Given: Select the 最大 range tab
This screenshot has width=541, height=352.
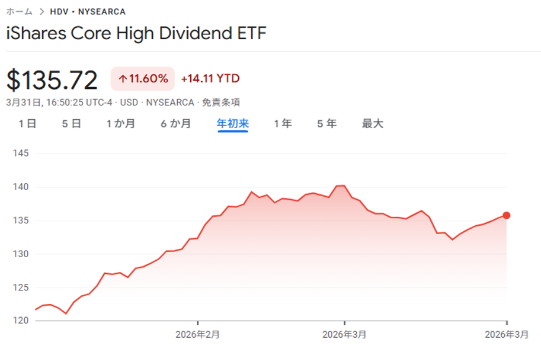Looking at the screenshot, I should (373, 124).
